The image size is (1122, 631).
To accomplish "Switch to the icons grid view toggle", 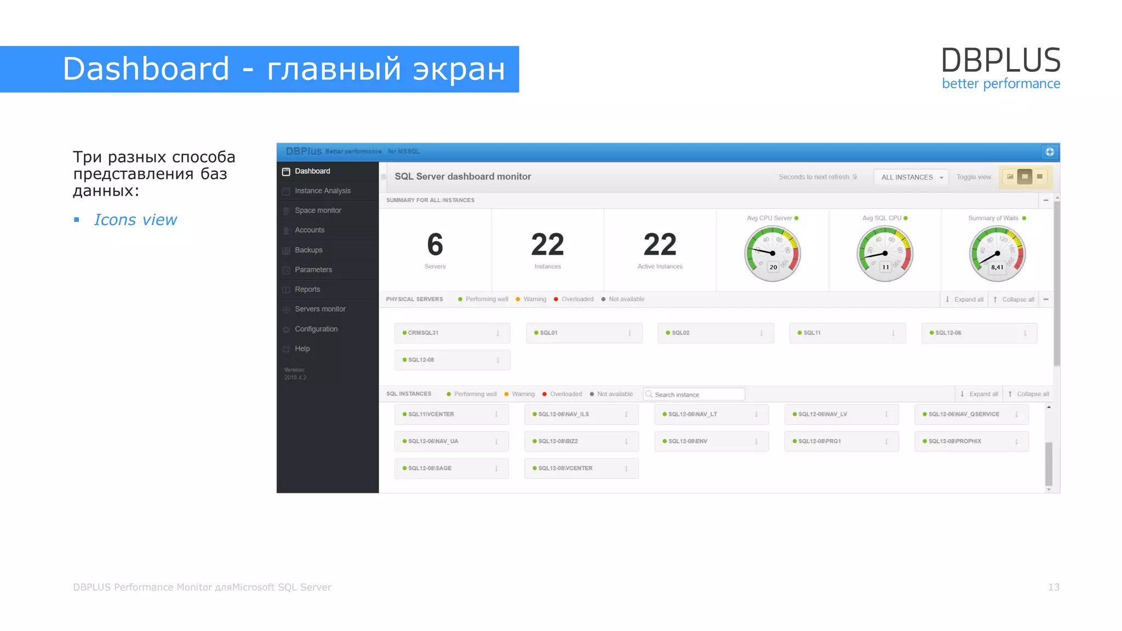I will pos(1024,177).
